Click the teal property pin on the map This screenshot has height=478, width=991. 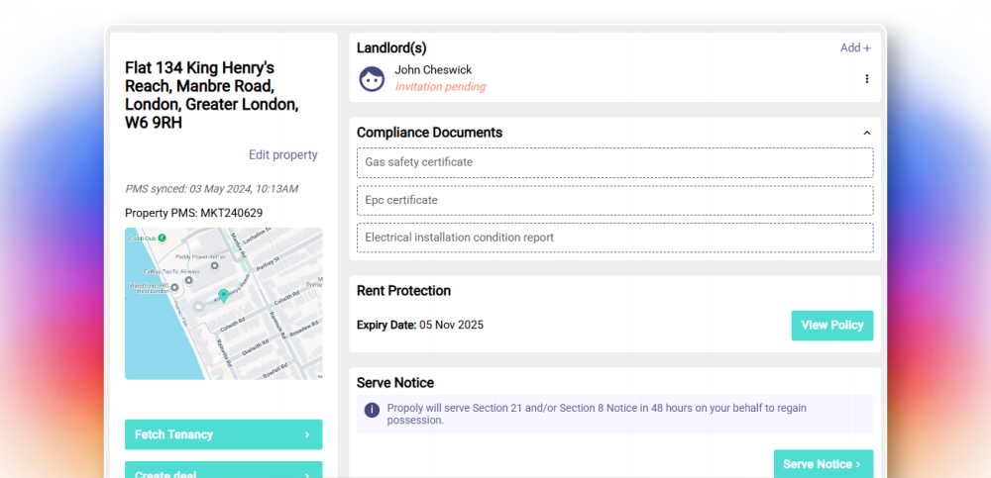tap(224, 295)
